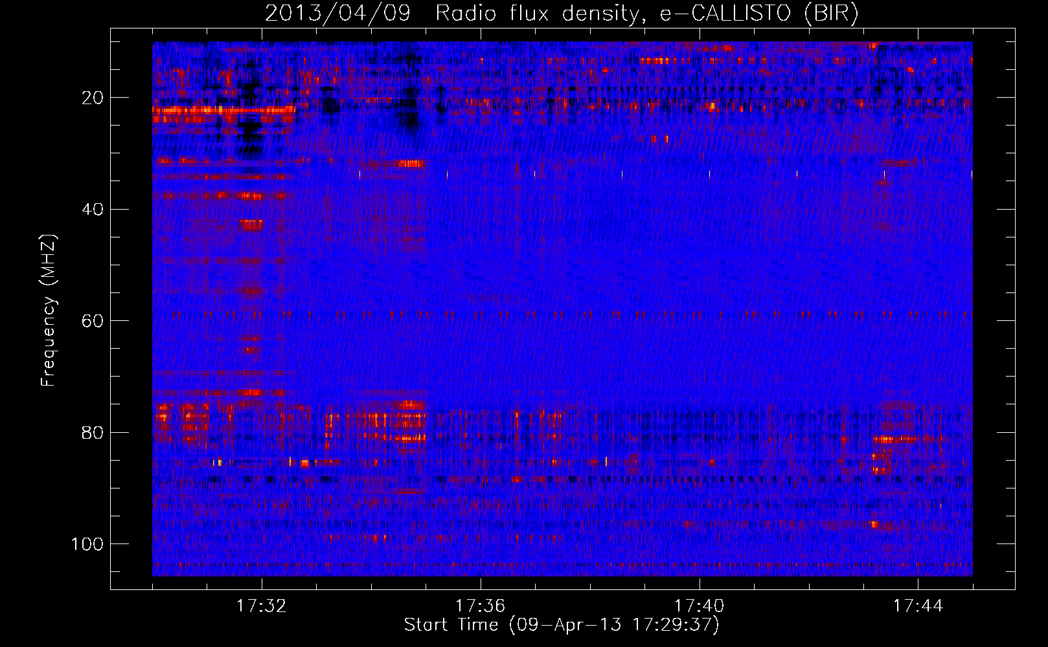Click the plot title 'Radio flux density, e-CALLISTO (BIR)'

click(x=647, y=14)
